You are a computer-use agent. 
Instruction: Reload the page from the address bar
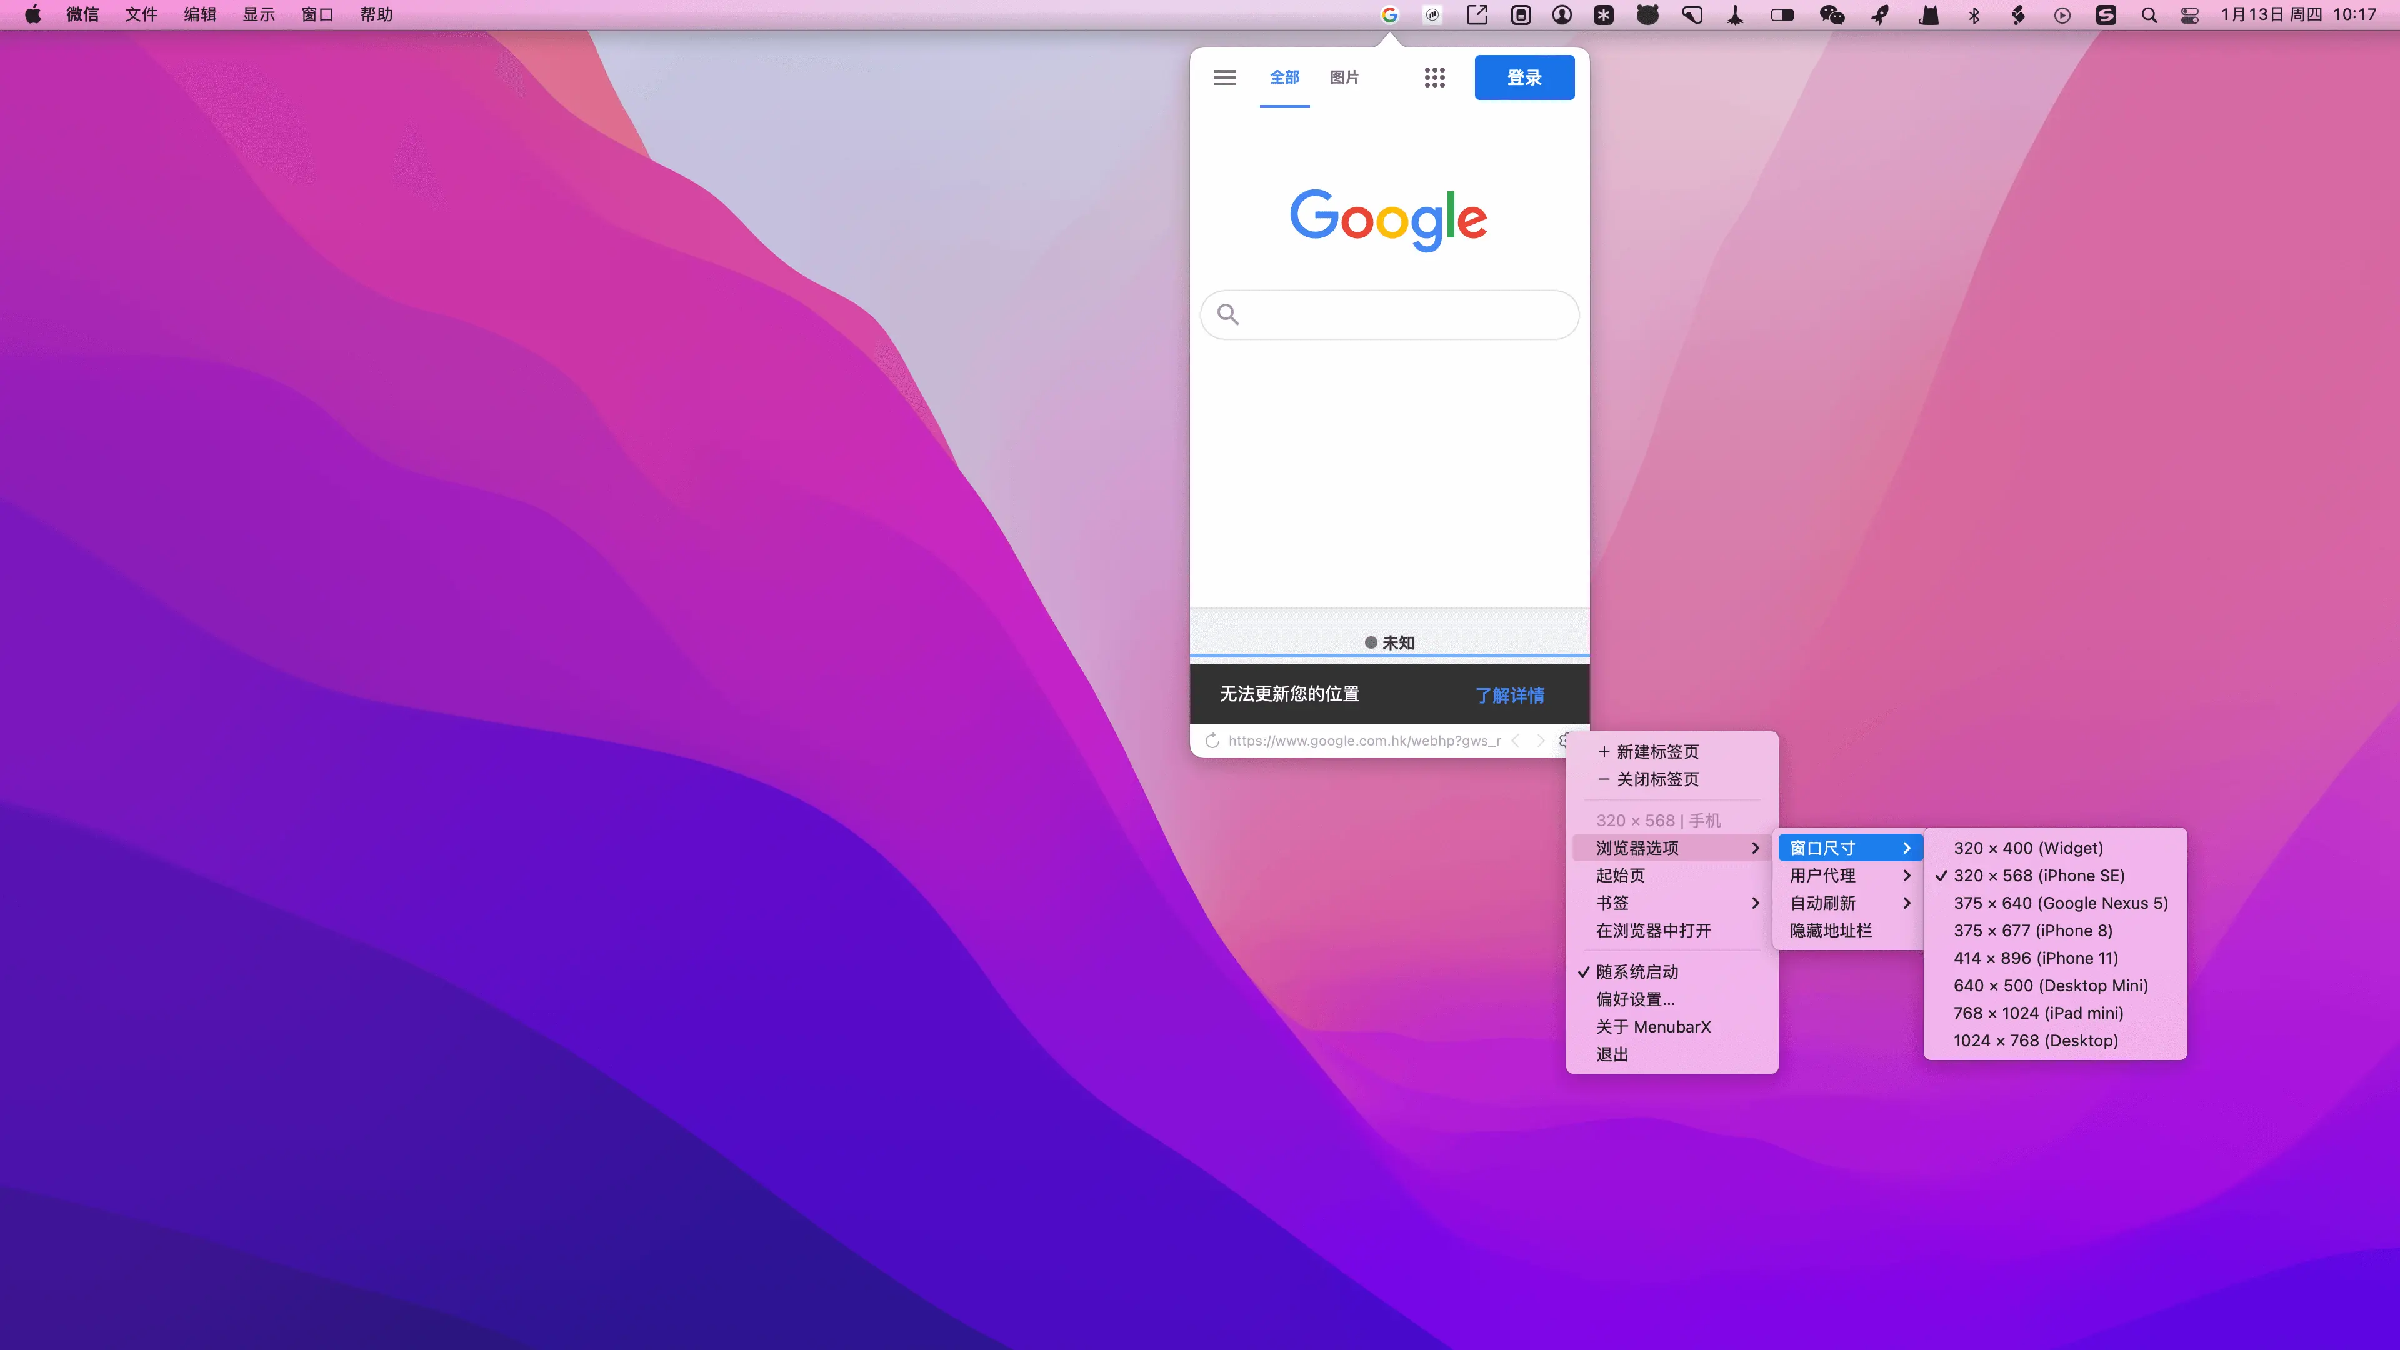(x=1212, y=741)
